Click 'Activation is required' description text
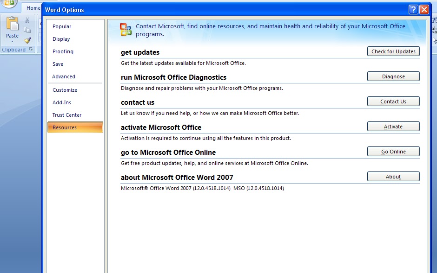437x273 pixels. tap(205, 138)
